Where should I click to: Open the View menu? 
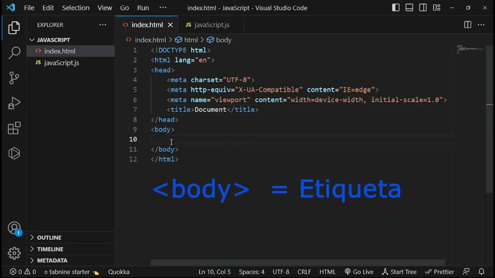(x=104, y=8)
